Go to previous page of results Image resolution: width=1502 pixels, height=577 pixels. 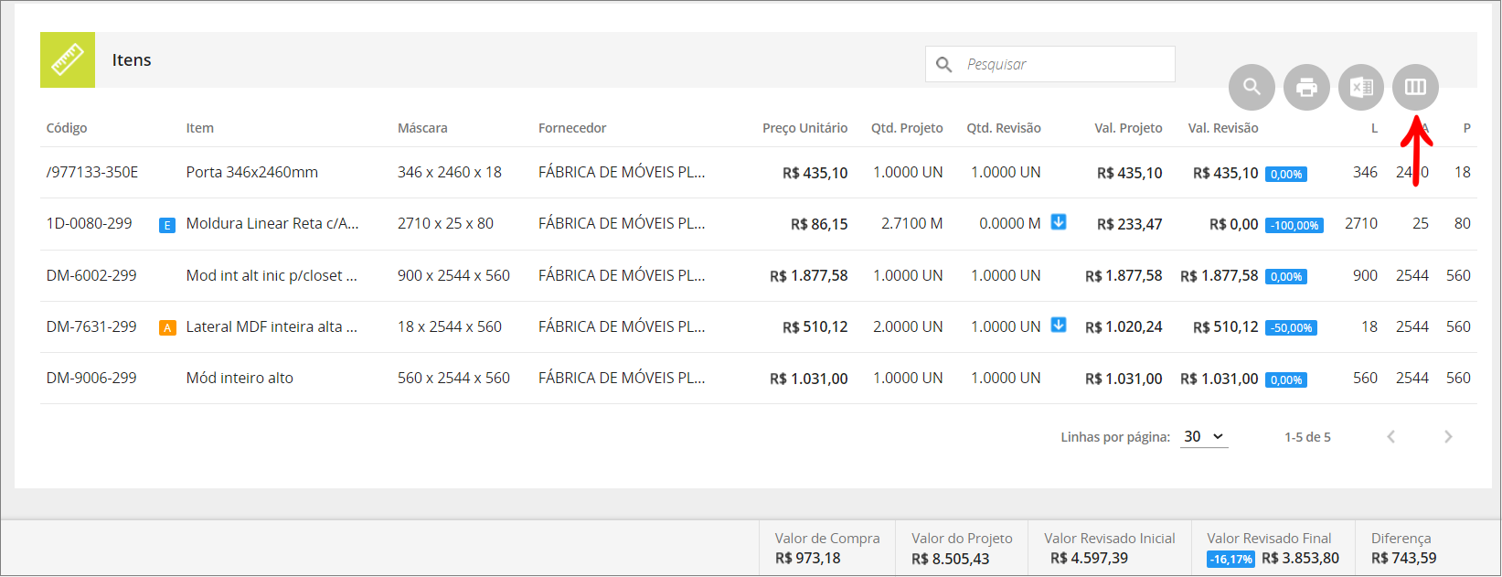coord(1390,437)
